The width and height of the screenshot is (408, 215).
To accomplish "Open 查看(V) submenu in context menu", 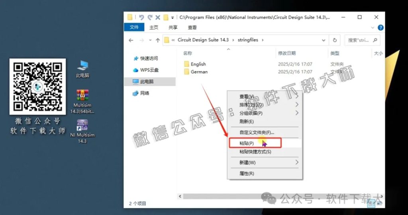I will click(x=265, y=96).
